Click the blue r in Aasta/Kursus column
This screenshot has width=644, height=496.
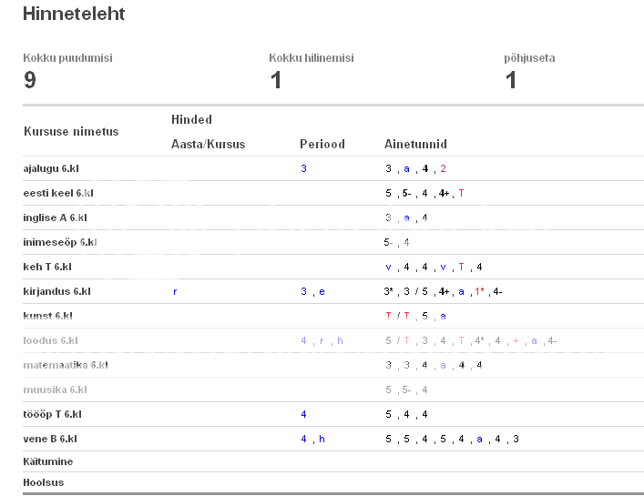pyautogui.click(x=175, y=292)
